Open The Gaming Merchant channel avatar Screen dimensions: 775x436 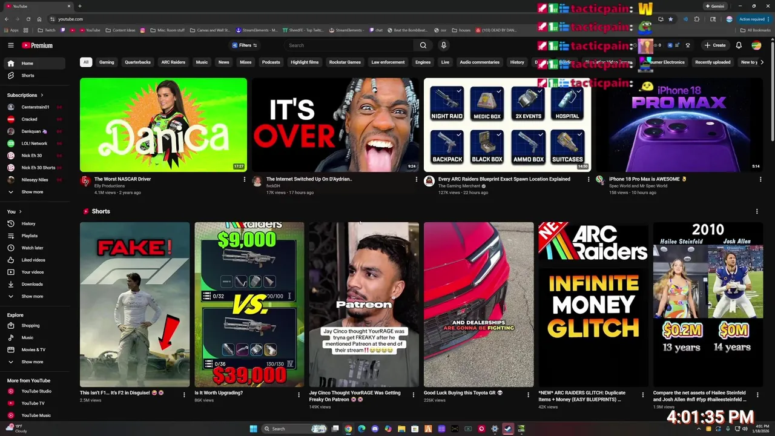(x=429, y=180)
